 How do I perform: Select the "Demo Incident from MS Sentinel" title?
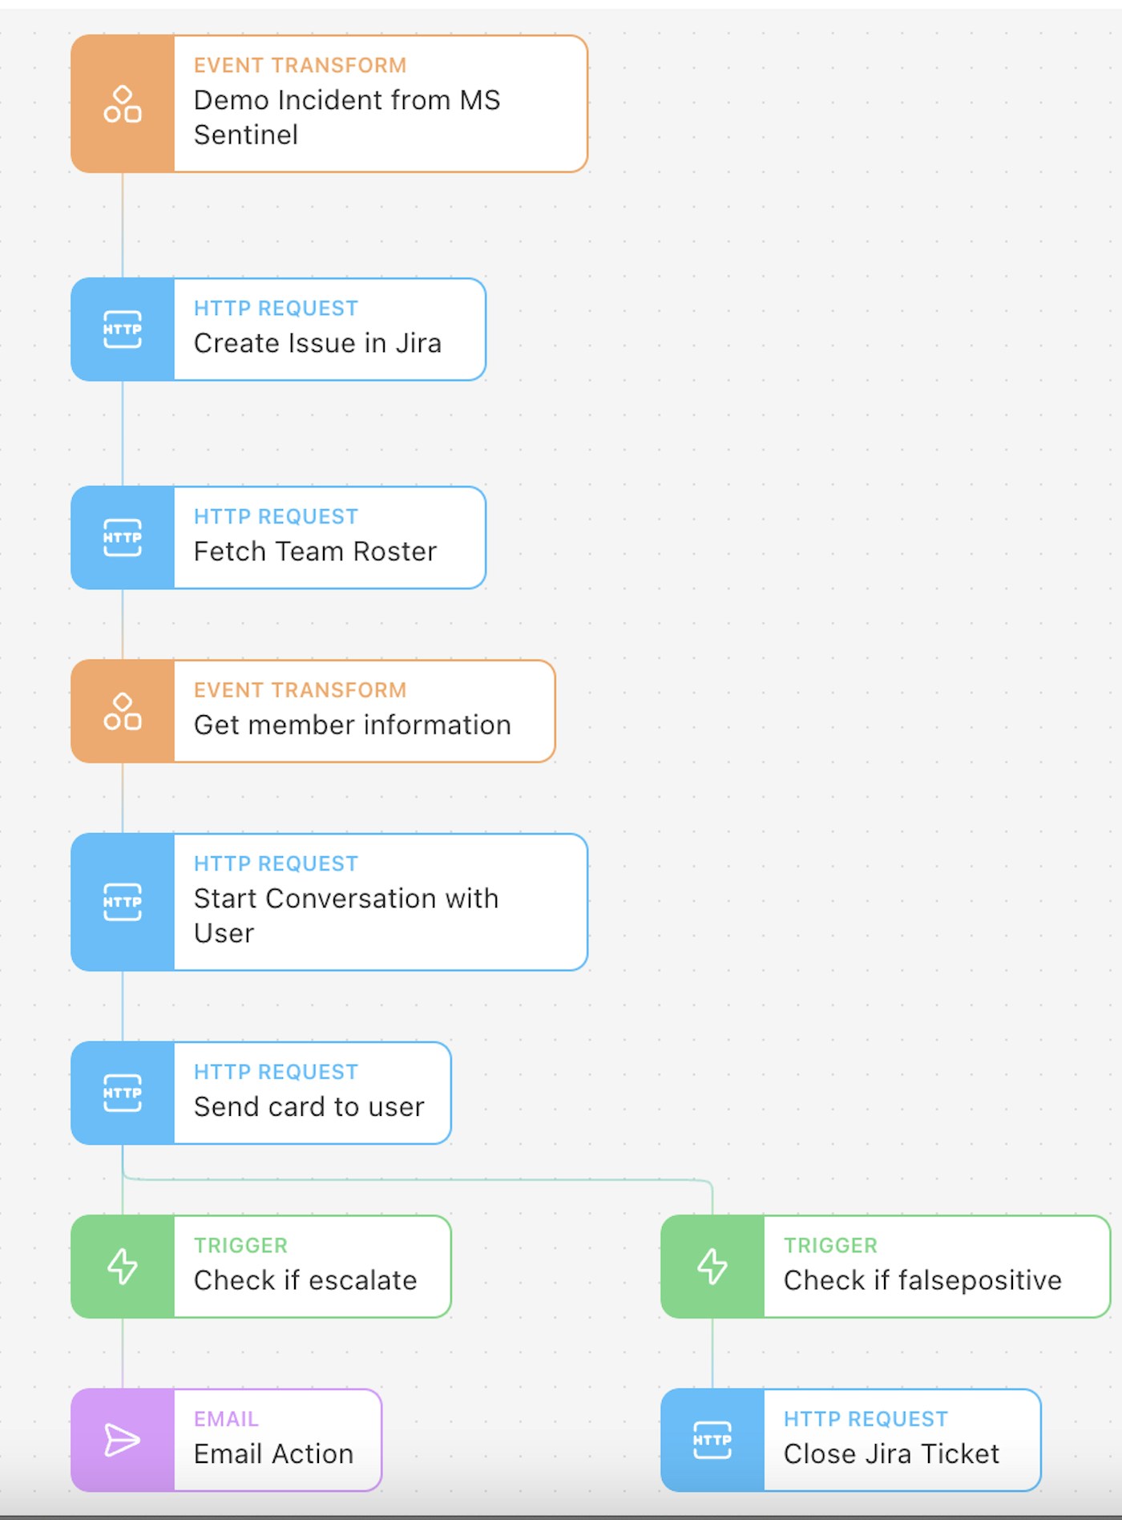346,117
